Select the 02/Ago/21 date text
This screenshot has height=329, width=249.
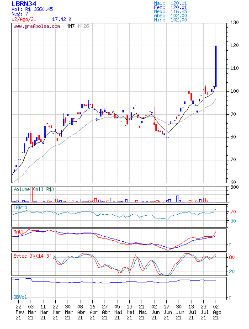[24, 19]
